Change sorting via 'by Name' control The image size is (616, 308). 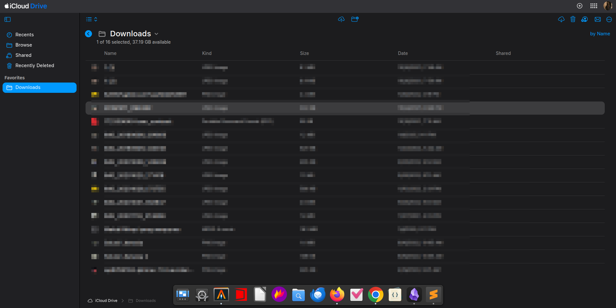(x=600, y=33)
